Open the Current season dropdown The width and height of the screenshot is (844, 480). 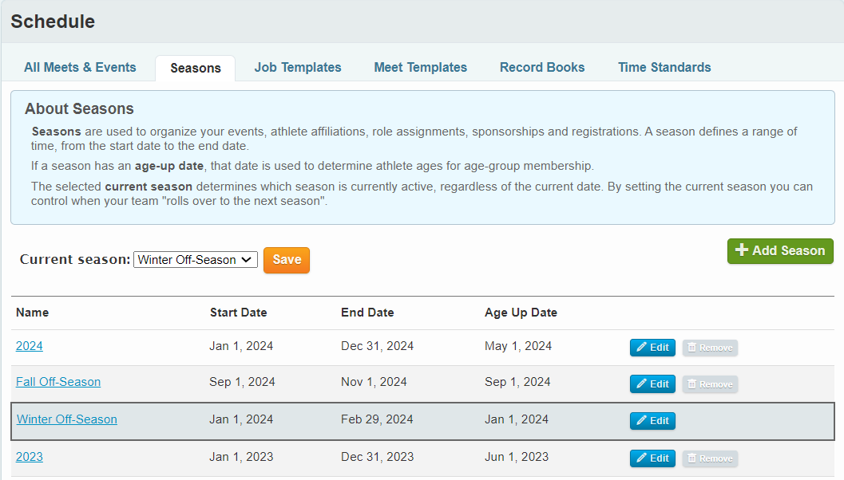pyautogui.click(x=195, y=260)
